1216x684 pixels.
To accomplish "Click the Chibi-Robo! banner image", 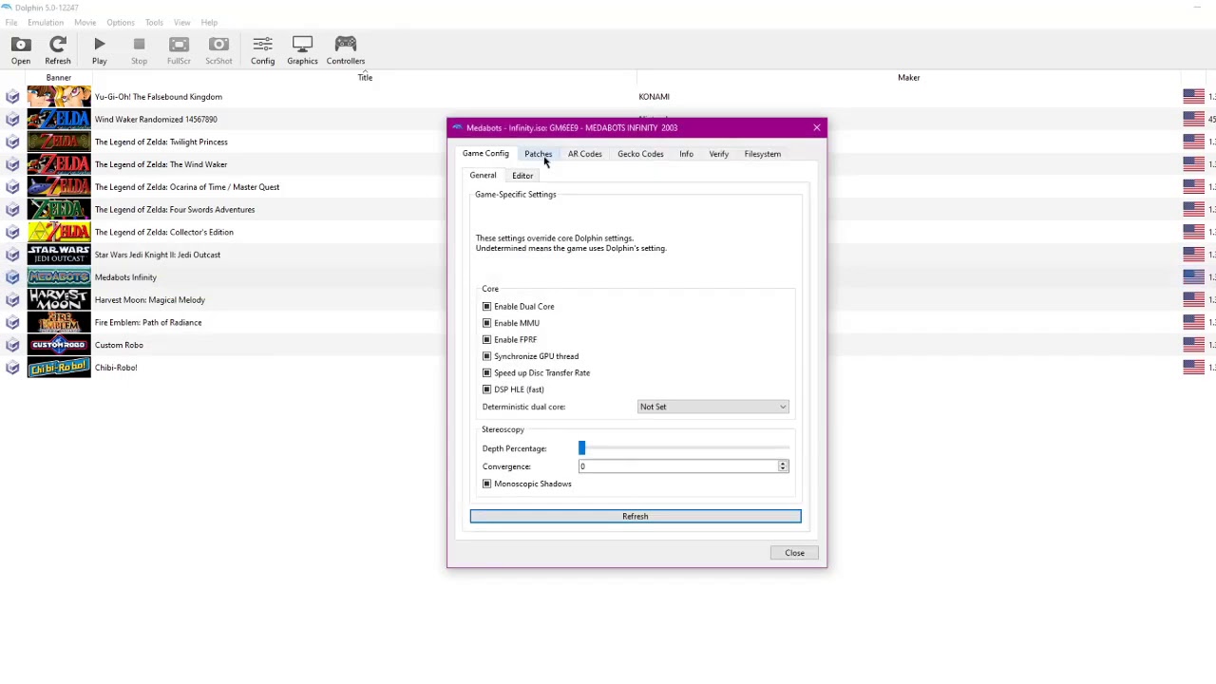I will 59,368.
